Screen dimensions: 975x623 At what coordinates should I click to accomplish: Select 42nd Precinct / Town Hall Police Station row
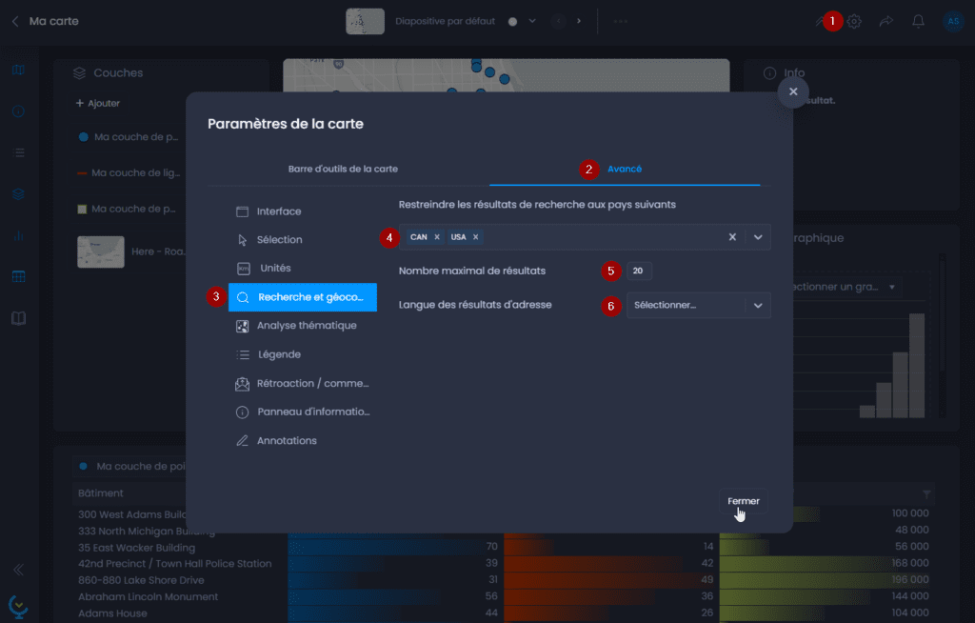pos(175,564)
